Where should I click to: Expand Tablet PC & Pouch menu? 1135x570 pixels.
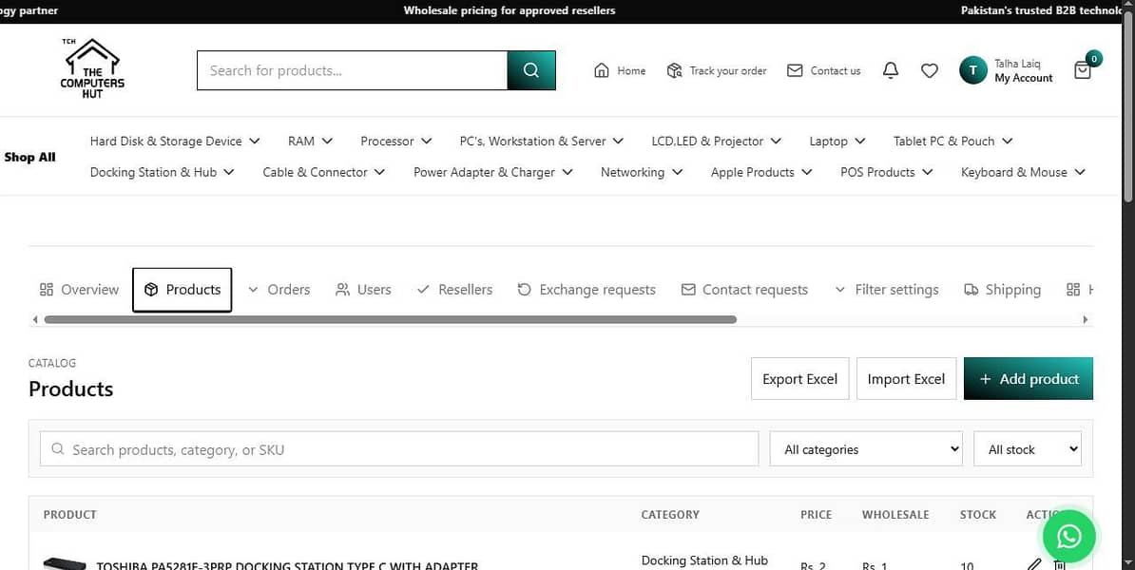click(952, 141)
